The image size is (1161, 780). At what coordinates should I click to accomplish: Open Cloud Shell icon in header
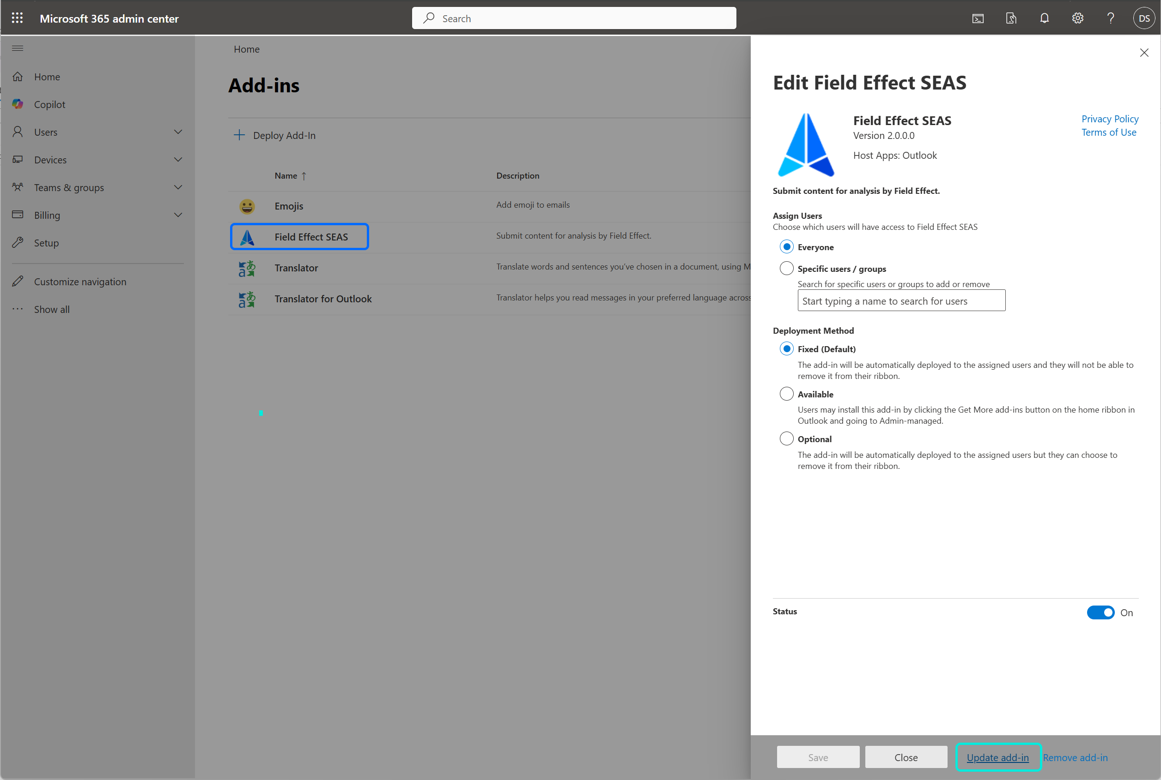pos(978,18)
